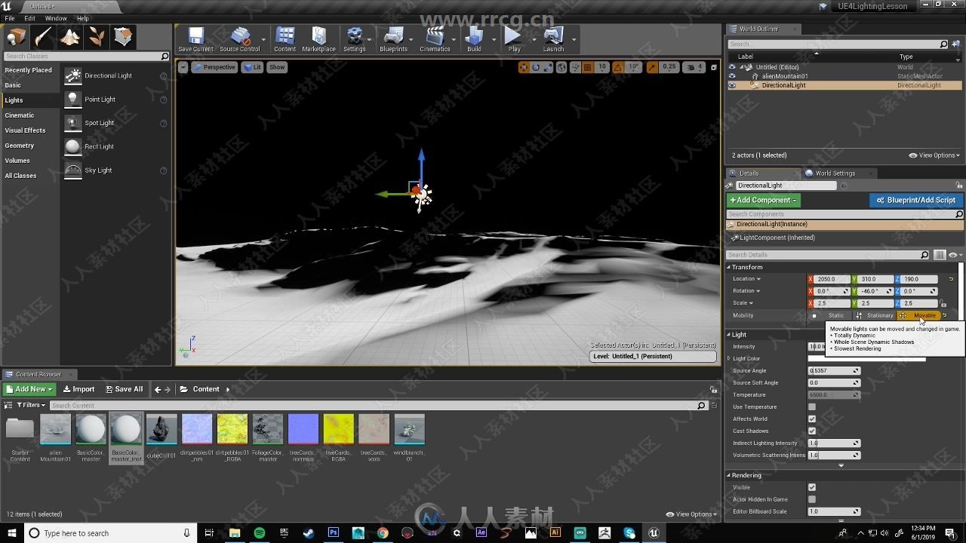
Task: Click the Launch toolbar icon
Action: point(553,39)
